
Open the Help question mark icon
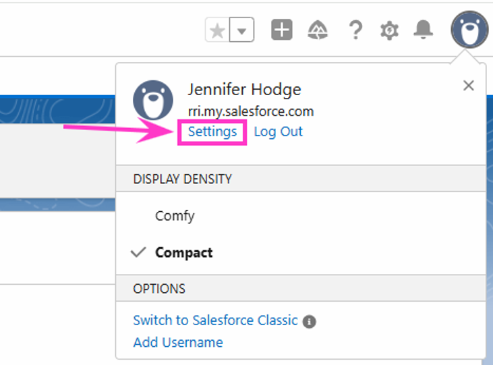[x=355, y=30]
